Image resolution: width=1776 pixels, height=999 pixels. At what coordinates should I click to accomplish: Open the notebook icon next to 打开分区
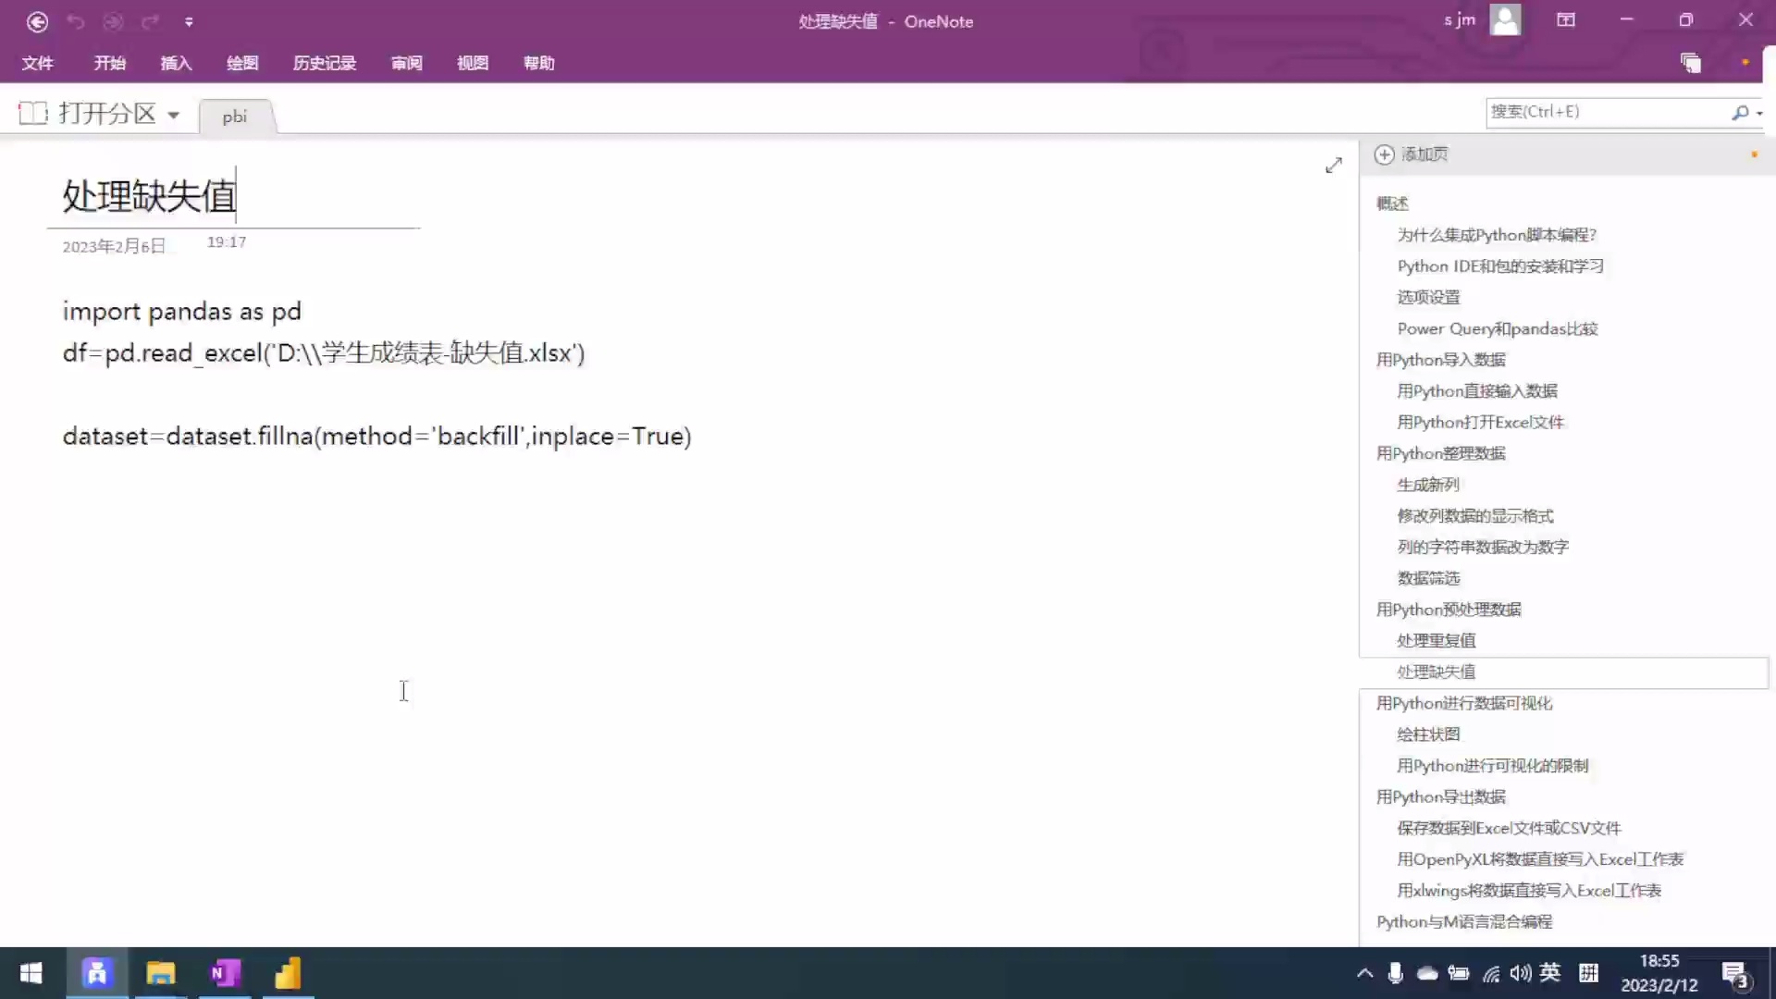[x=31, y=112]
